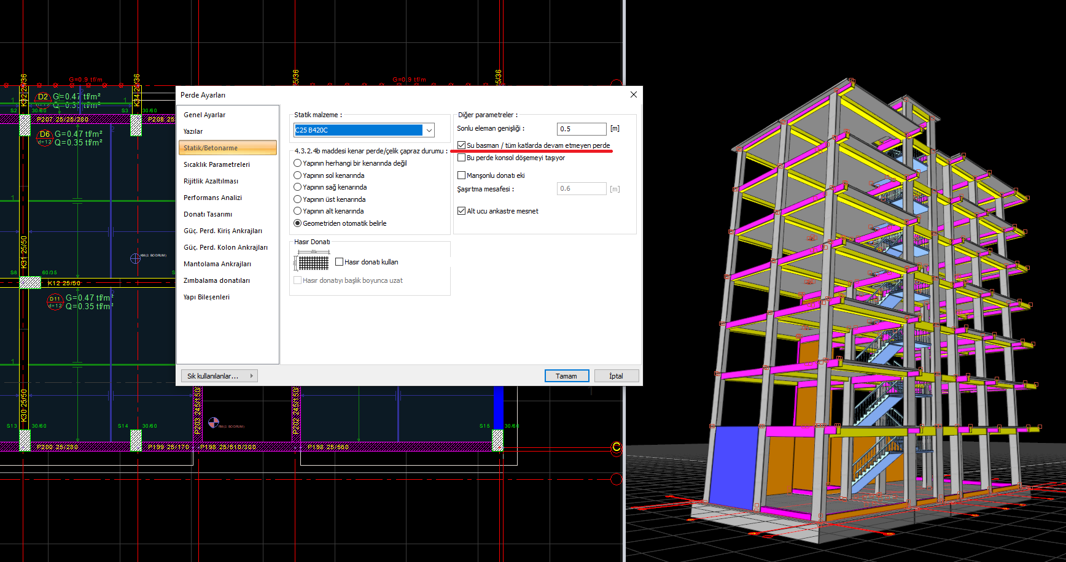Click the K12 25/50 beam label
The height and width of the screenshot is (562, 1066).
point(64,283)
